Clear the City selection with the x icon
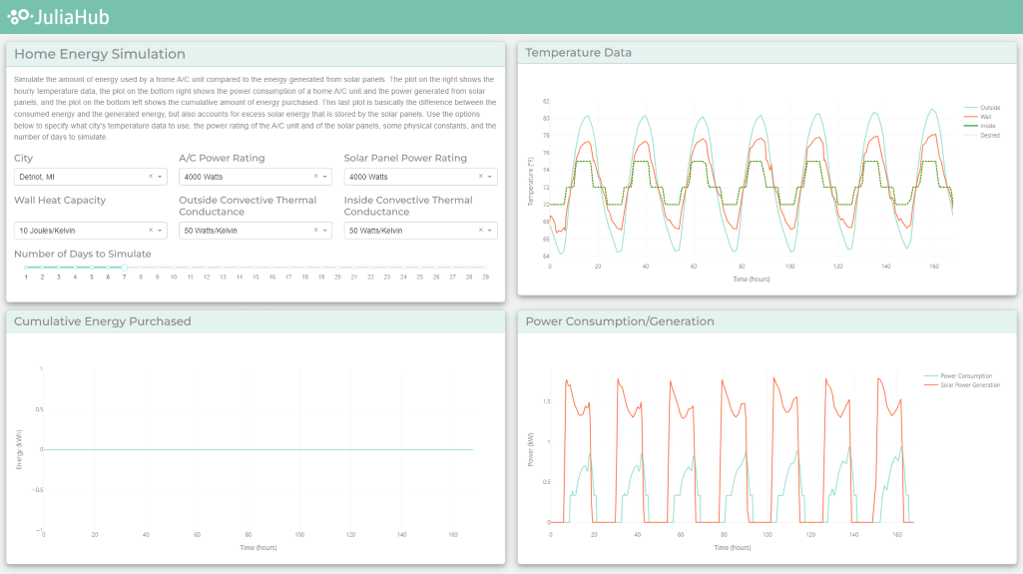The width and height of the screenshot is (1023, 574). coord(151,177)
